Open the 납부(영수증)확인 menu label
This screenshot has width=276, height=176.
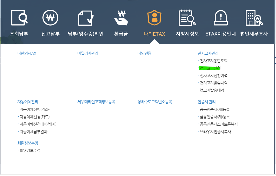coord(86,34)
